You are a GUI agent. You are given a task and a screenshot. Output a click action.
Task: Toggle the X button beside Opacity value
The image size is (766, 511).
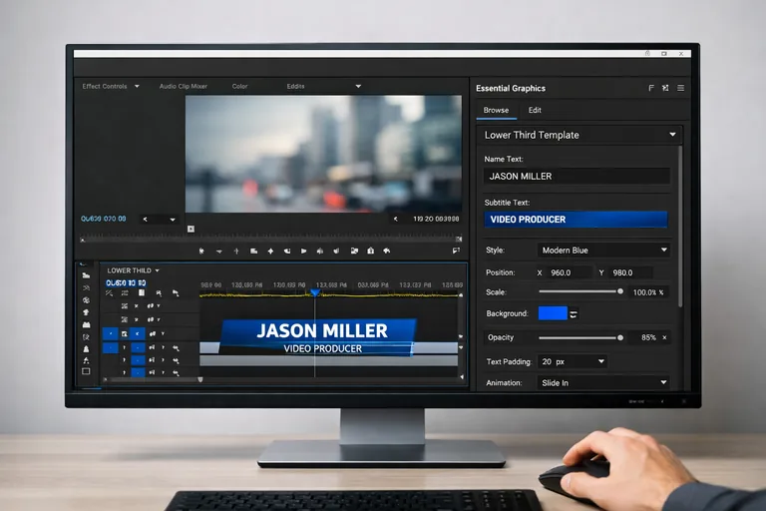[x=664, y=337]
